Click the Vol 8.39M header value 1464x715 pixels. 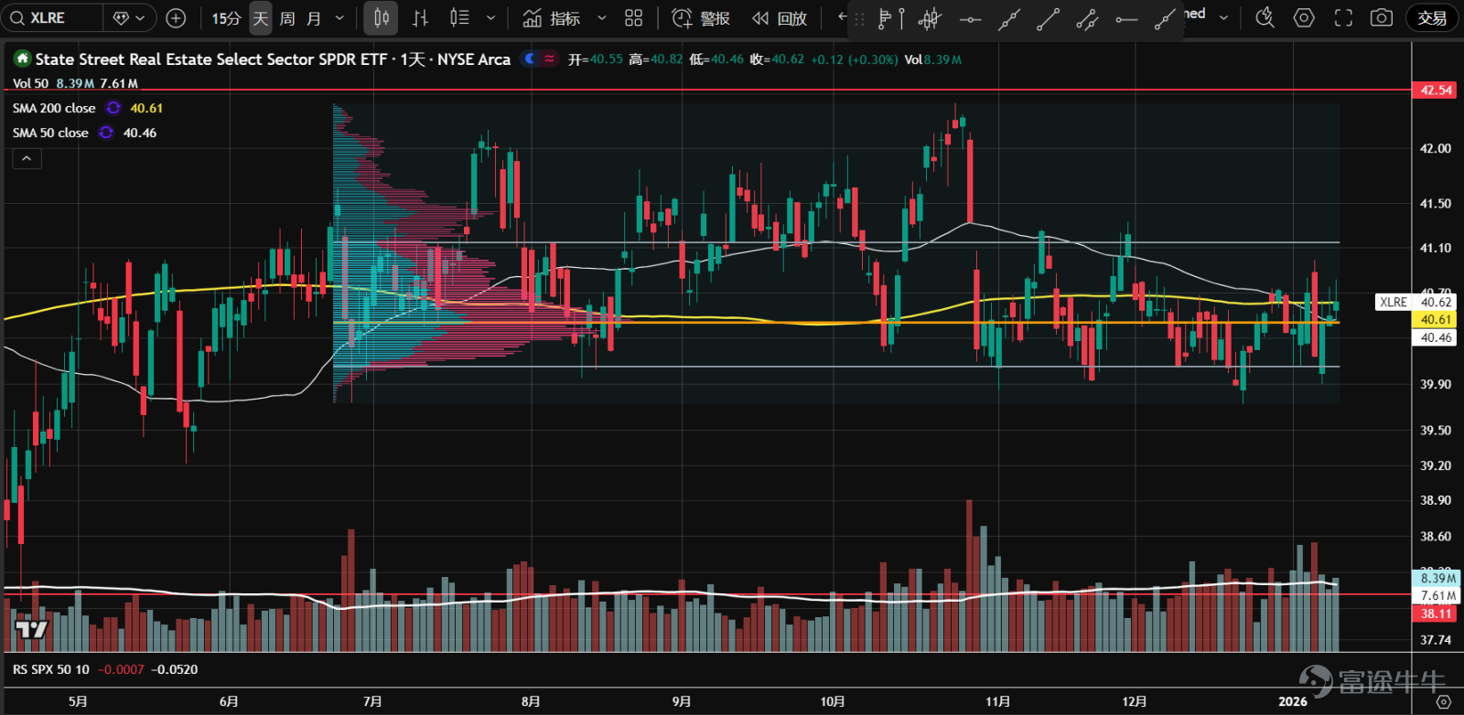click(932, 59)
